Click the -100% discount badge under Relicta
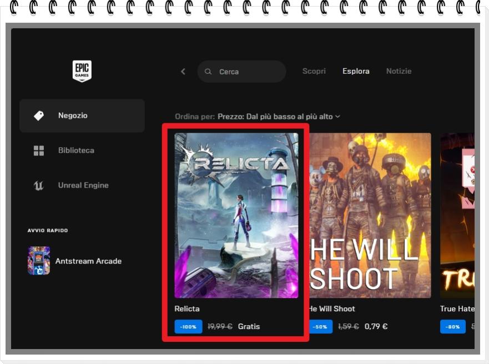Viewport: 489px width, 364px height. 188,327
